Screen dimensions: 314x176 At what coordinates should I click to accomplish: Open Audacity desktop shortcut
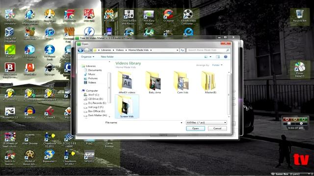click(29, 112)
